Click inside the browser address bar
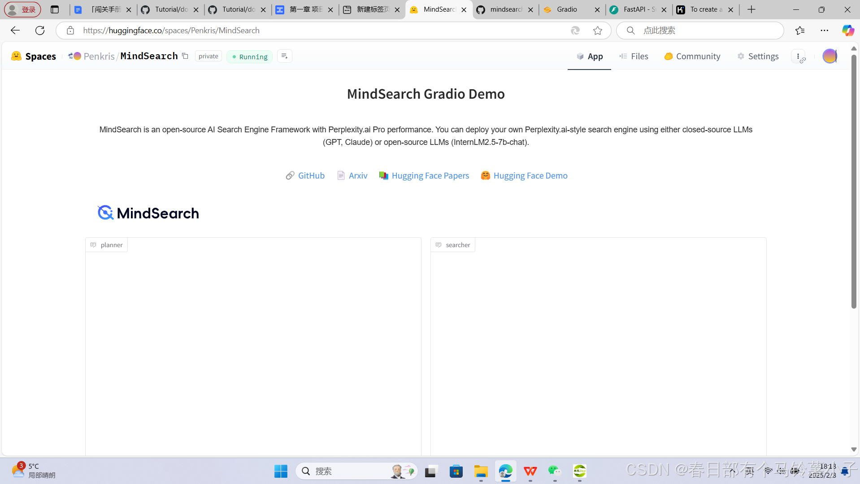This screenshot has height=484, width=860. [x=314, y=30]
